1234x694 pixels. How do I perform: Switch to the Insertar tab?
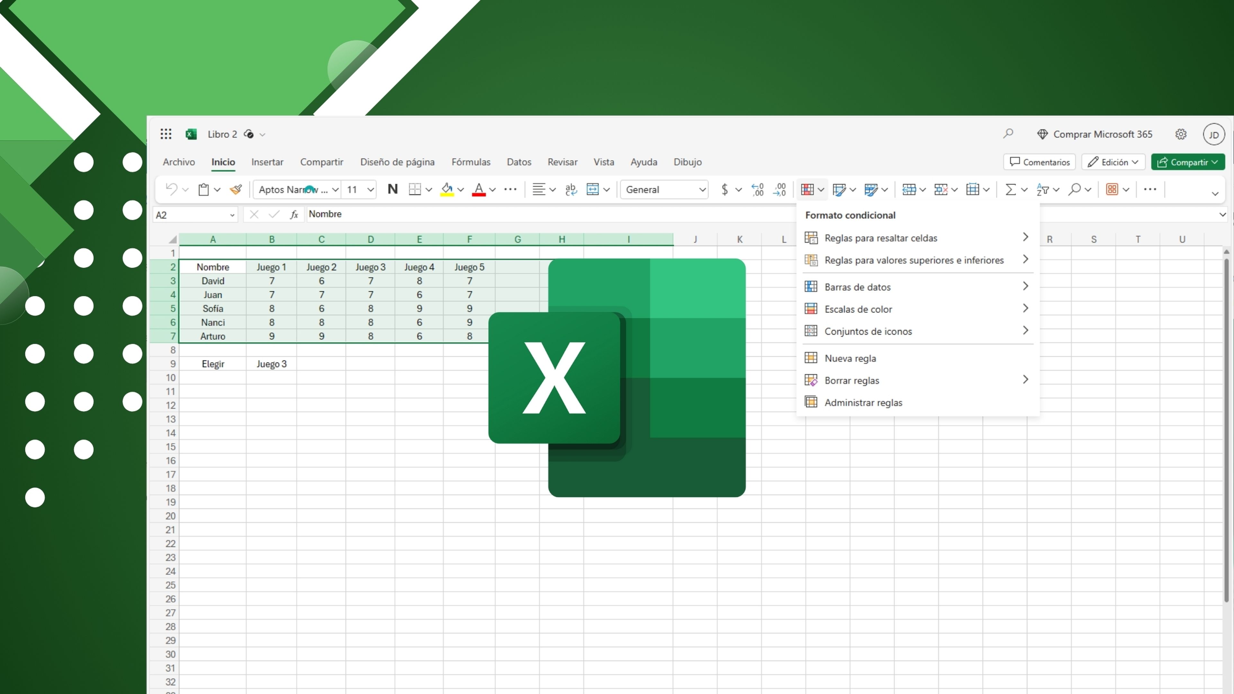[267, 162]
